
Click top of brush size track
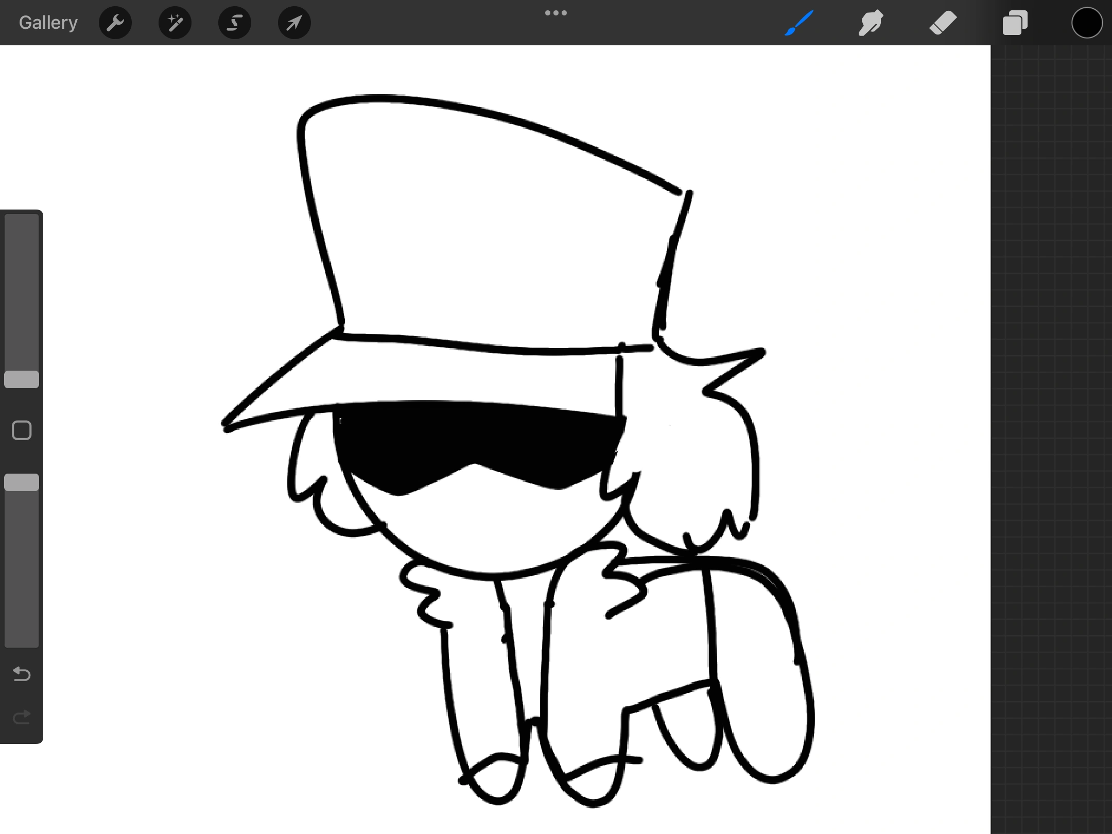pyautogui.click(x=22, y=222)
